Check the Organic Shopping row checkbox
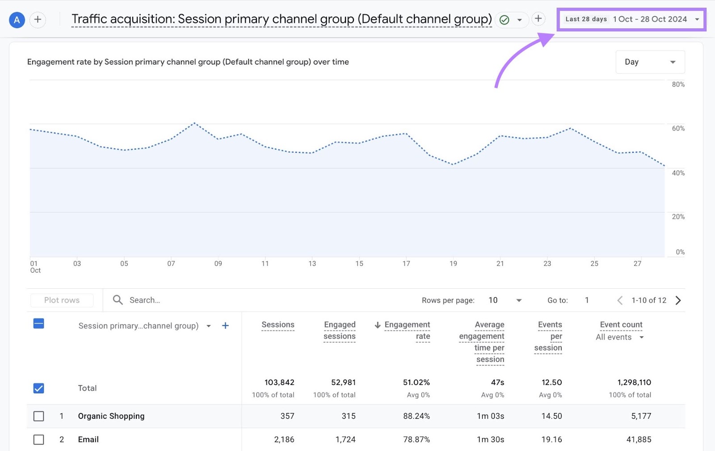715x451 pixels. click(38, 416)
